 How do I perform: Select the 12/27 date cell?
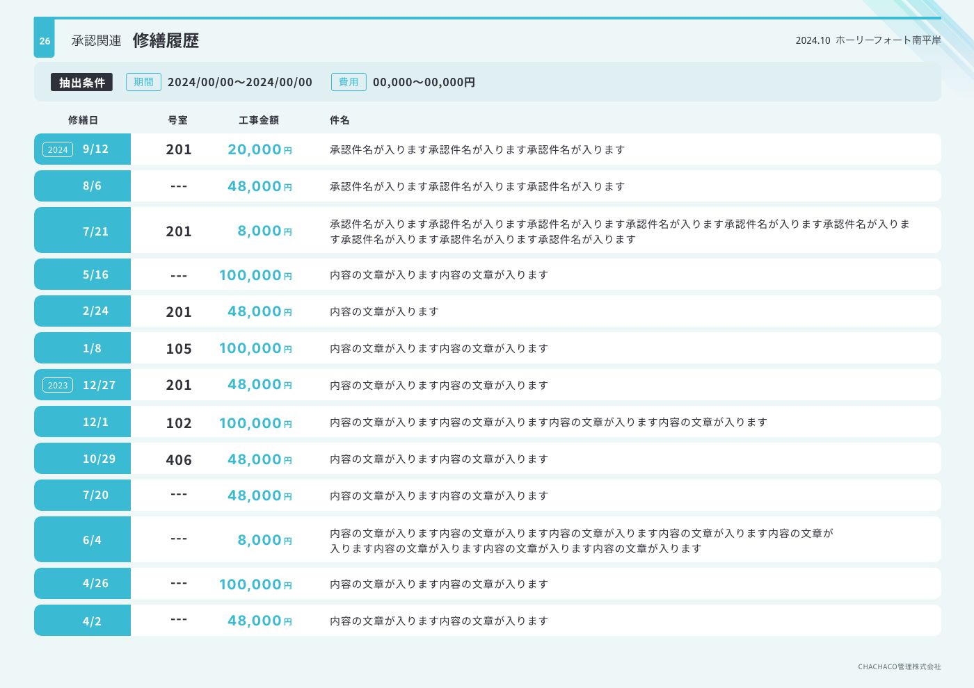tap(99, 385)
